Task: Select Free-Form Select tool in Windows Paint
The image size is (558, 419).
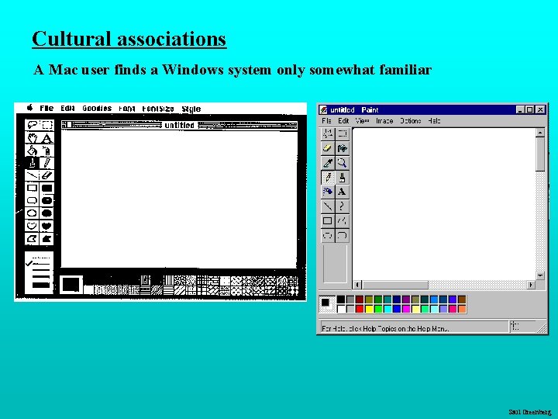Action: pyautogui.click(x=328, y=134)
